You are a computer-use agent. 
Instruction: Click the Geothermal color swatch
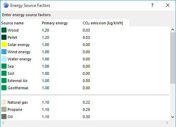4,88
